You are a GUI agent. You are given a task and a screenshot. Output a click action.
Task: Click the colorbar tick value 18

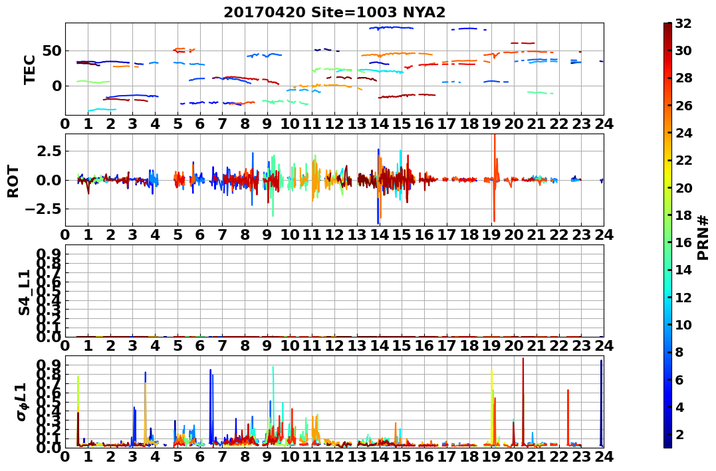click(683, 215)
